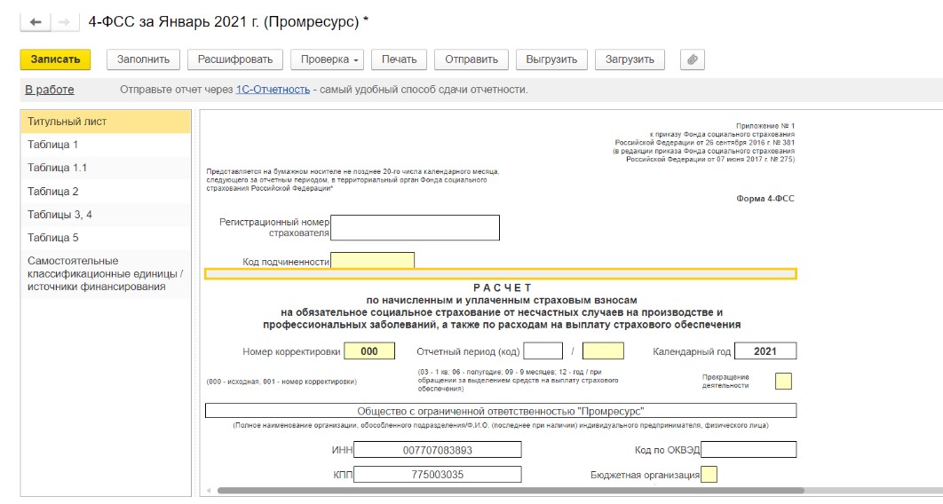Click the scrollbar's left arrow
The image size is (943, 504).
pyautogui.click(x=209, y=491)
